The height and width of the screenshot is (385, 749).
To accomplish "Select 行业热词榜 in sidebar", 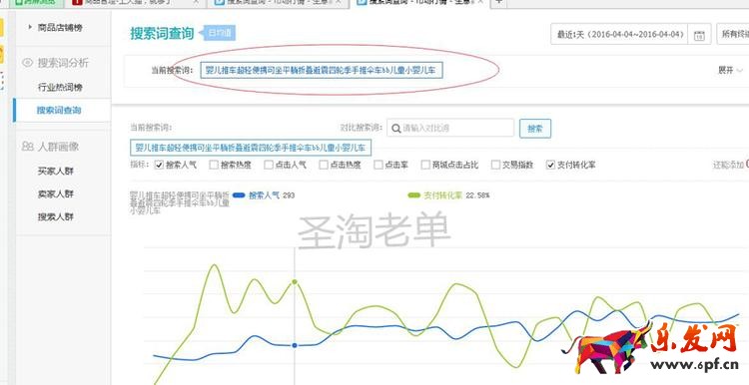I will tap(60, 88).
